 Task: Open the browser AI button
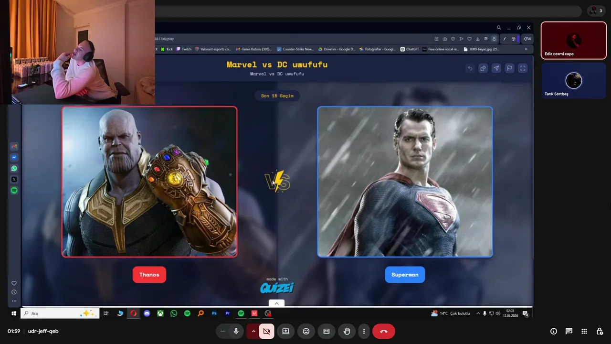(x=527, y=39)
